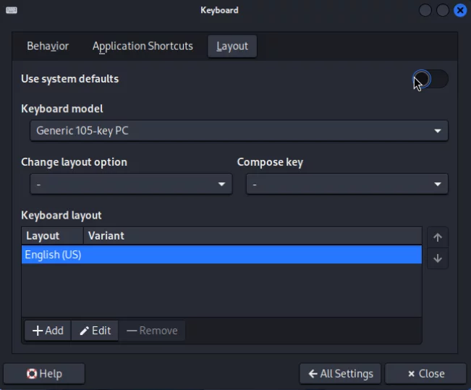Click the keyboard icon in the title bar
Image resolution: width=471 pixels, height=390 pixels.
11,10
